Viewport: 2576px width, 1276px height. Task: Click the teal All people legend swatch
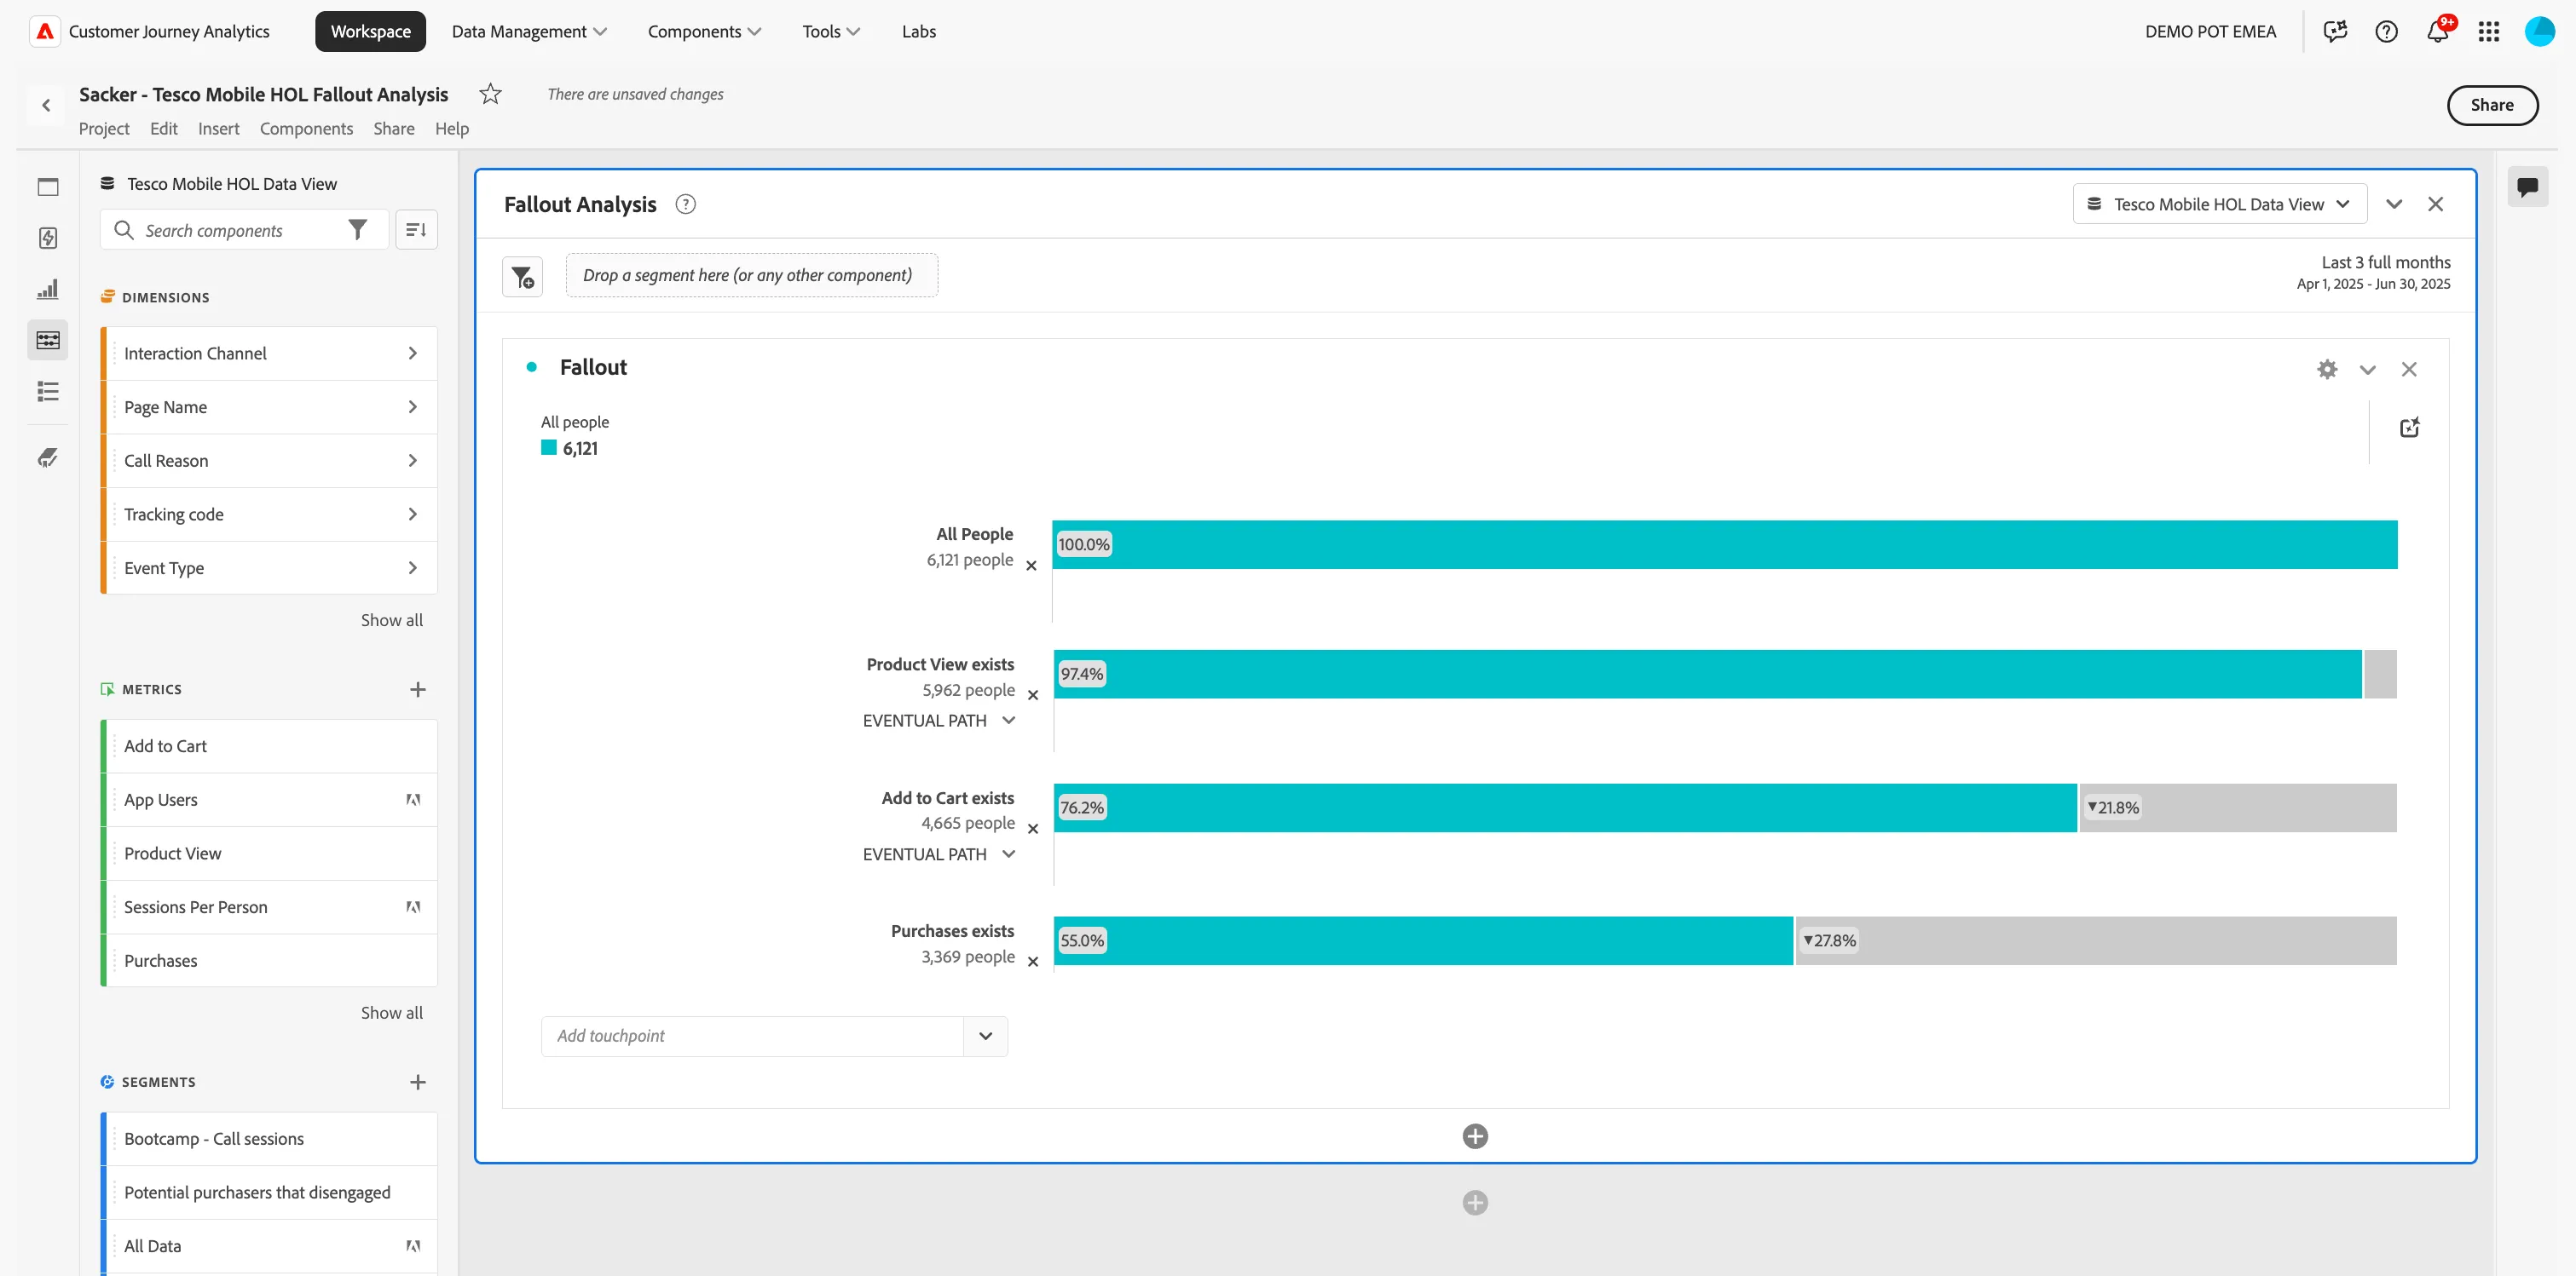pos(548,448)
